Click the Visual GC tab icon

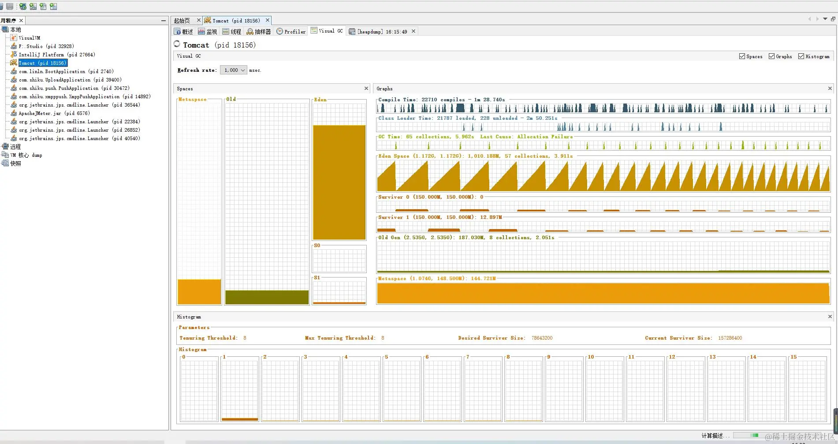(x=314, y=30)
